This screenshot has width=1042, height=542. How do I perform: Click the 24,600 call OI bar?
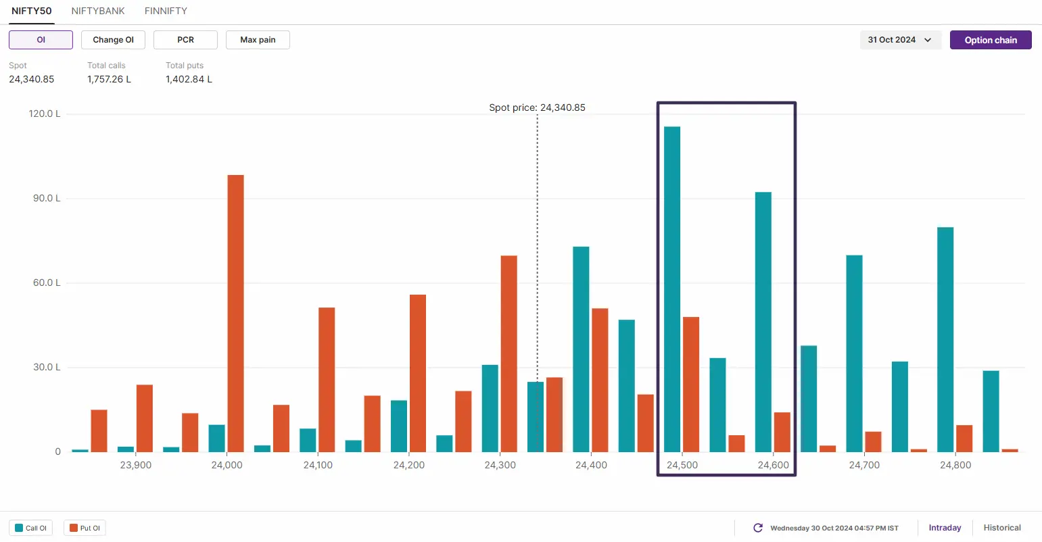tap(763, 322)
